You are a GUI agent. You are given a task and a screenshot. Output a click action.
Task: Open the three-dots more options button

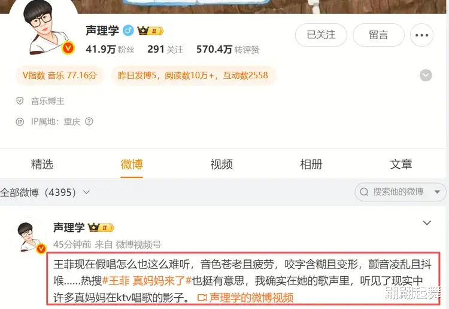pos(421,35)
